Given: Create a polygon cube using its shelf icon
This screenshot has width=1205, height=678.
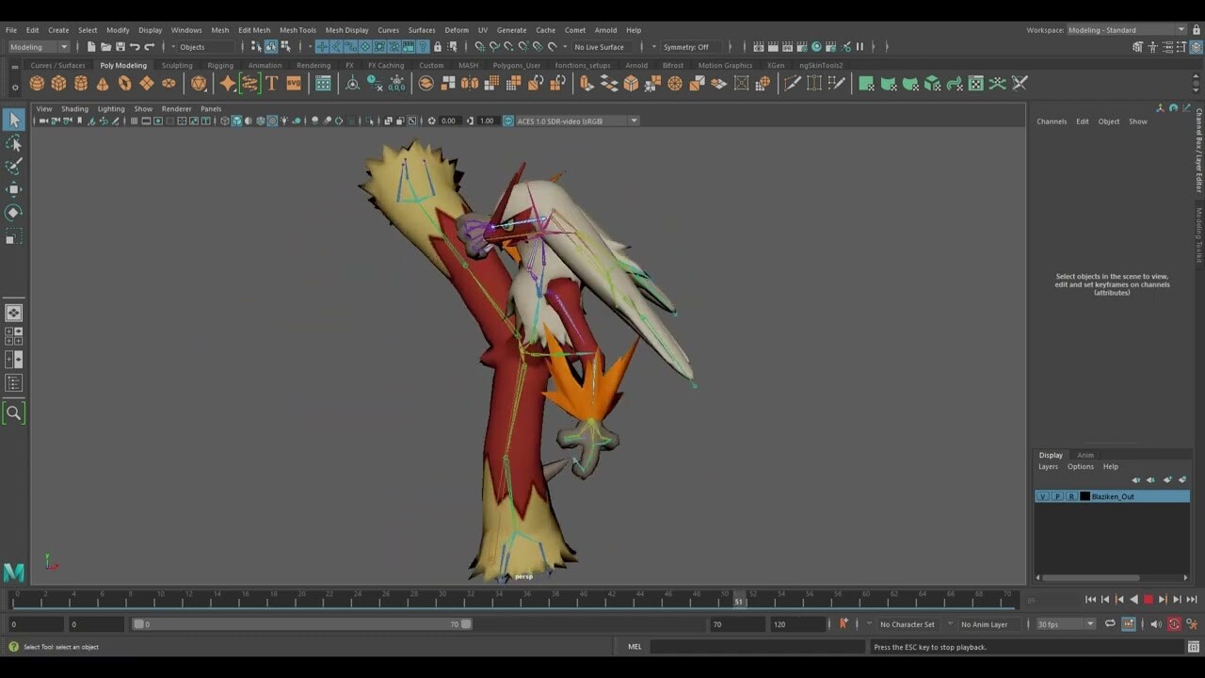Looking at the screenshot, I should 59,83.
